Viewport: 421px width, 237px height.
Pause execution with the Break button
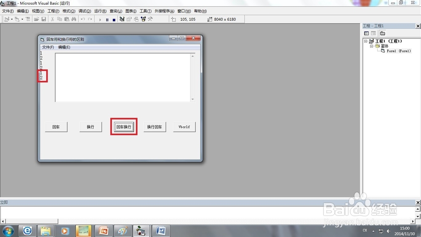(107, 20)
